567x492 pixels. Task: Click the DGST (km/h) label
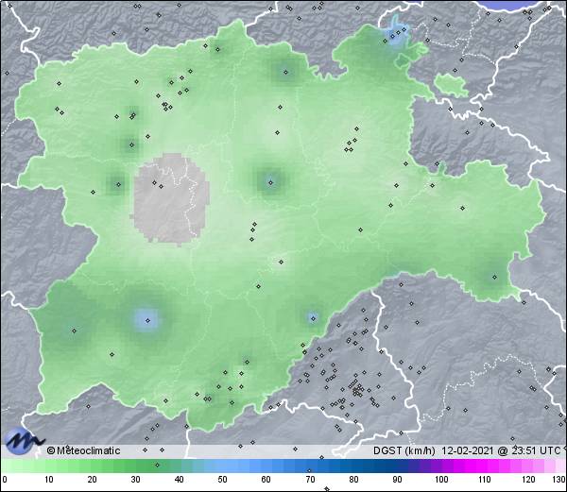(404, 450)
